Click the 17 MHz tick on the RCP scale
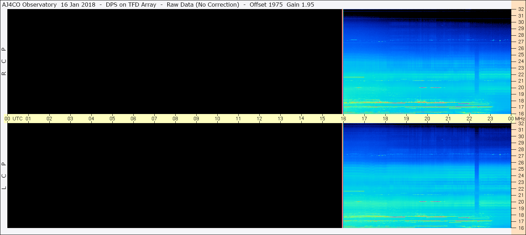Image resolution: width=526 pixels, height=235 pixels. tap(521, 107)
